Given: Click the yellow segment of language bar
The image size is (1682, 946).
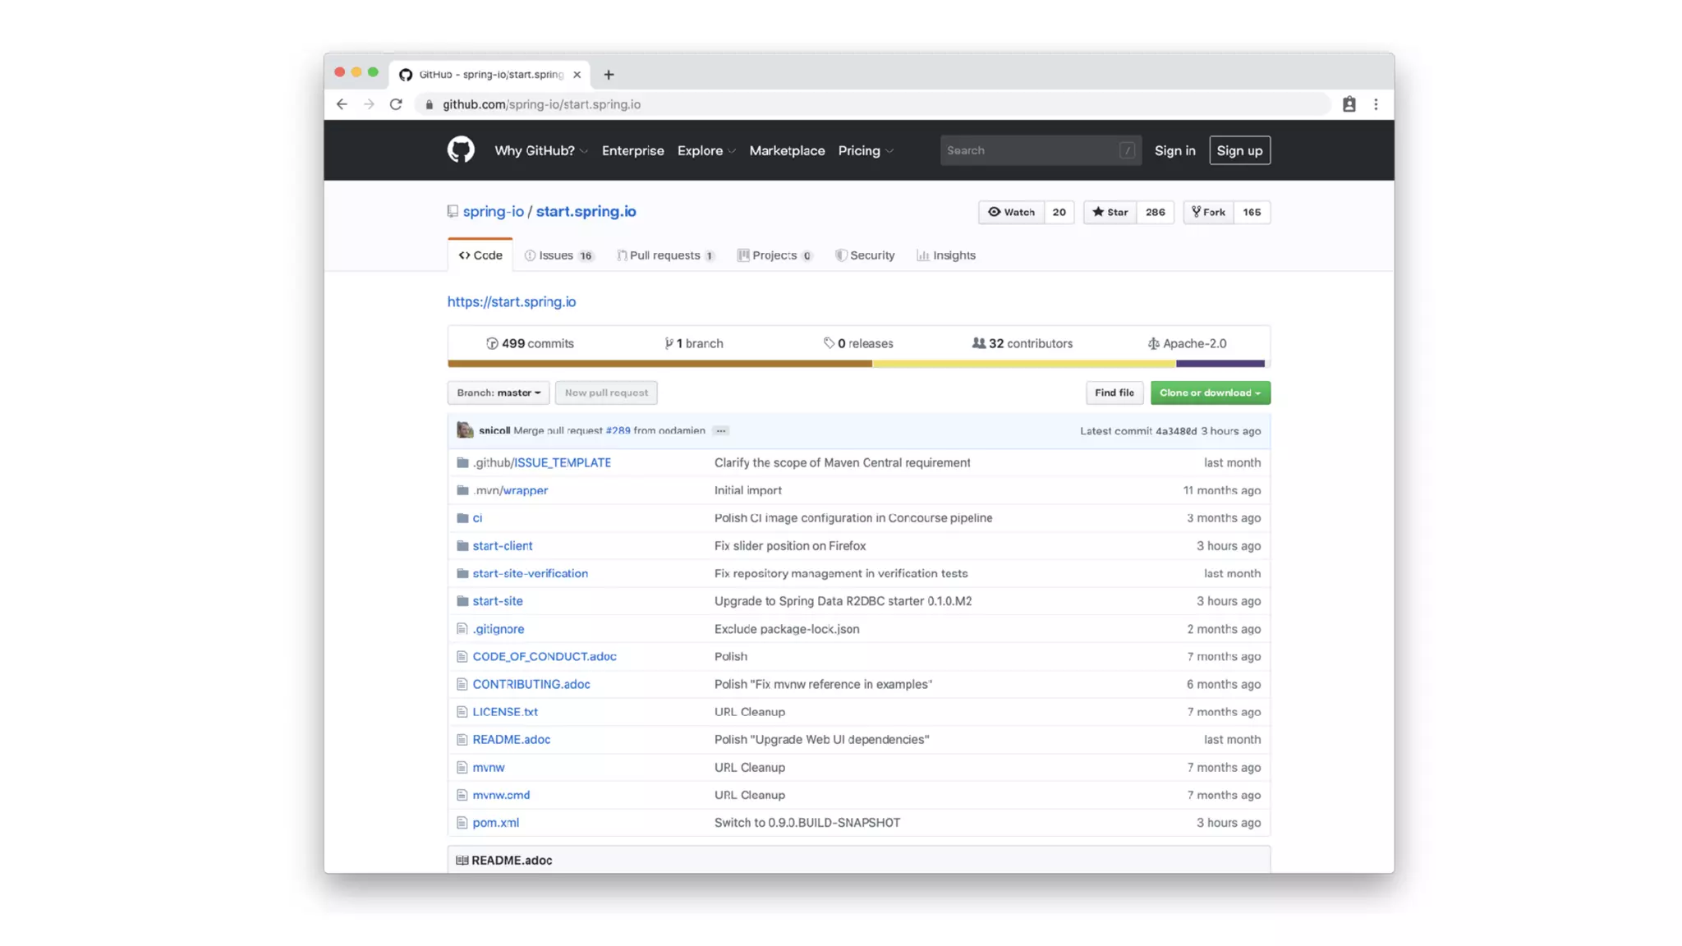Looking at the screenshot, I should tap(1023, 363).
